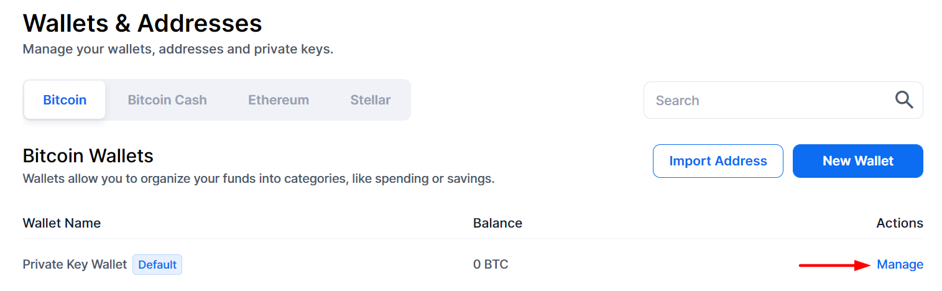Switch to the Bitcoin tab
Image resolution: width=942 pixels, height=291 pixels.
tap(65, 99)
